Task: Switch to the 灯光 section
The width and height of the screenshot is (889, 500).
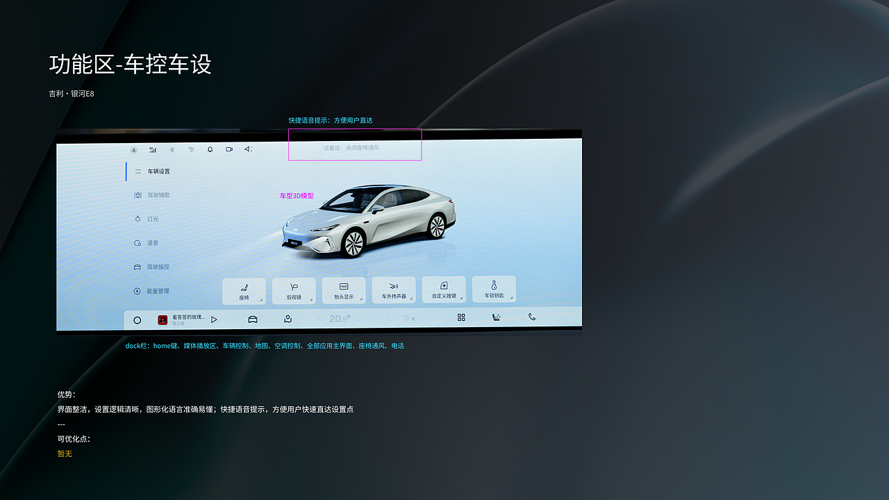Action: tap(147, 219)
